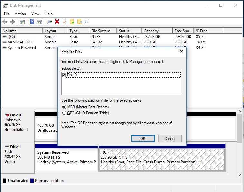Image resolution: width=244 pixels, height=192 pixels.
Task: Click the Forward arrow toolbar icon
Action: 12,22
